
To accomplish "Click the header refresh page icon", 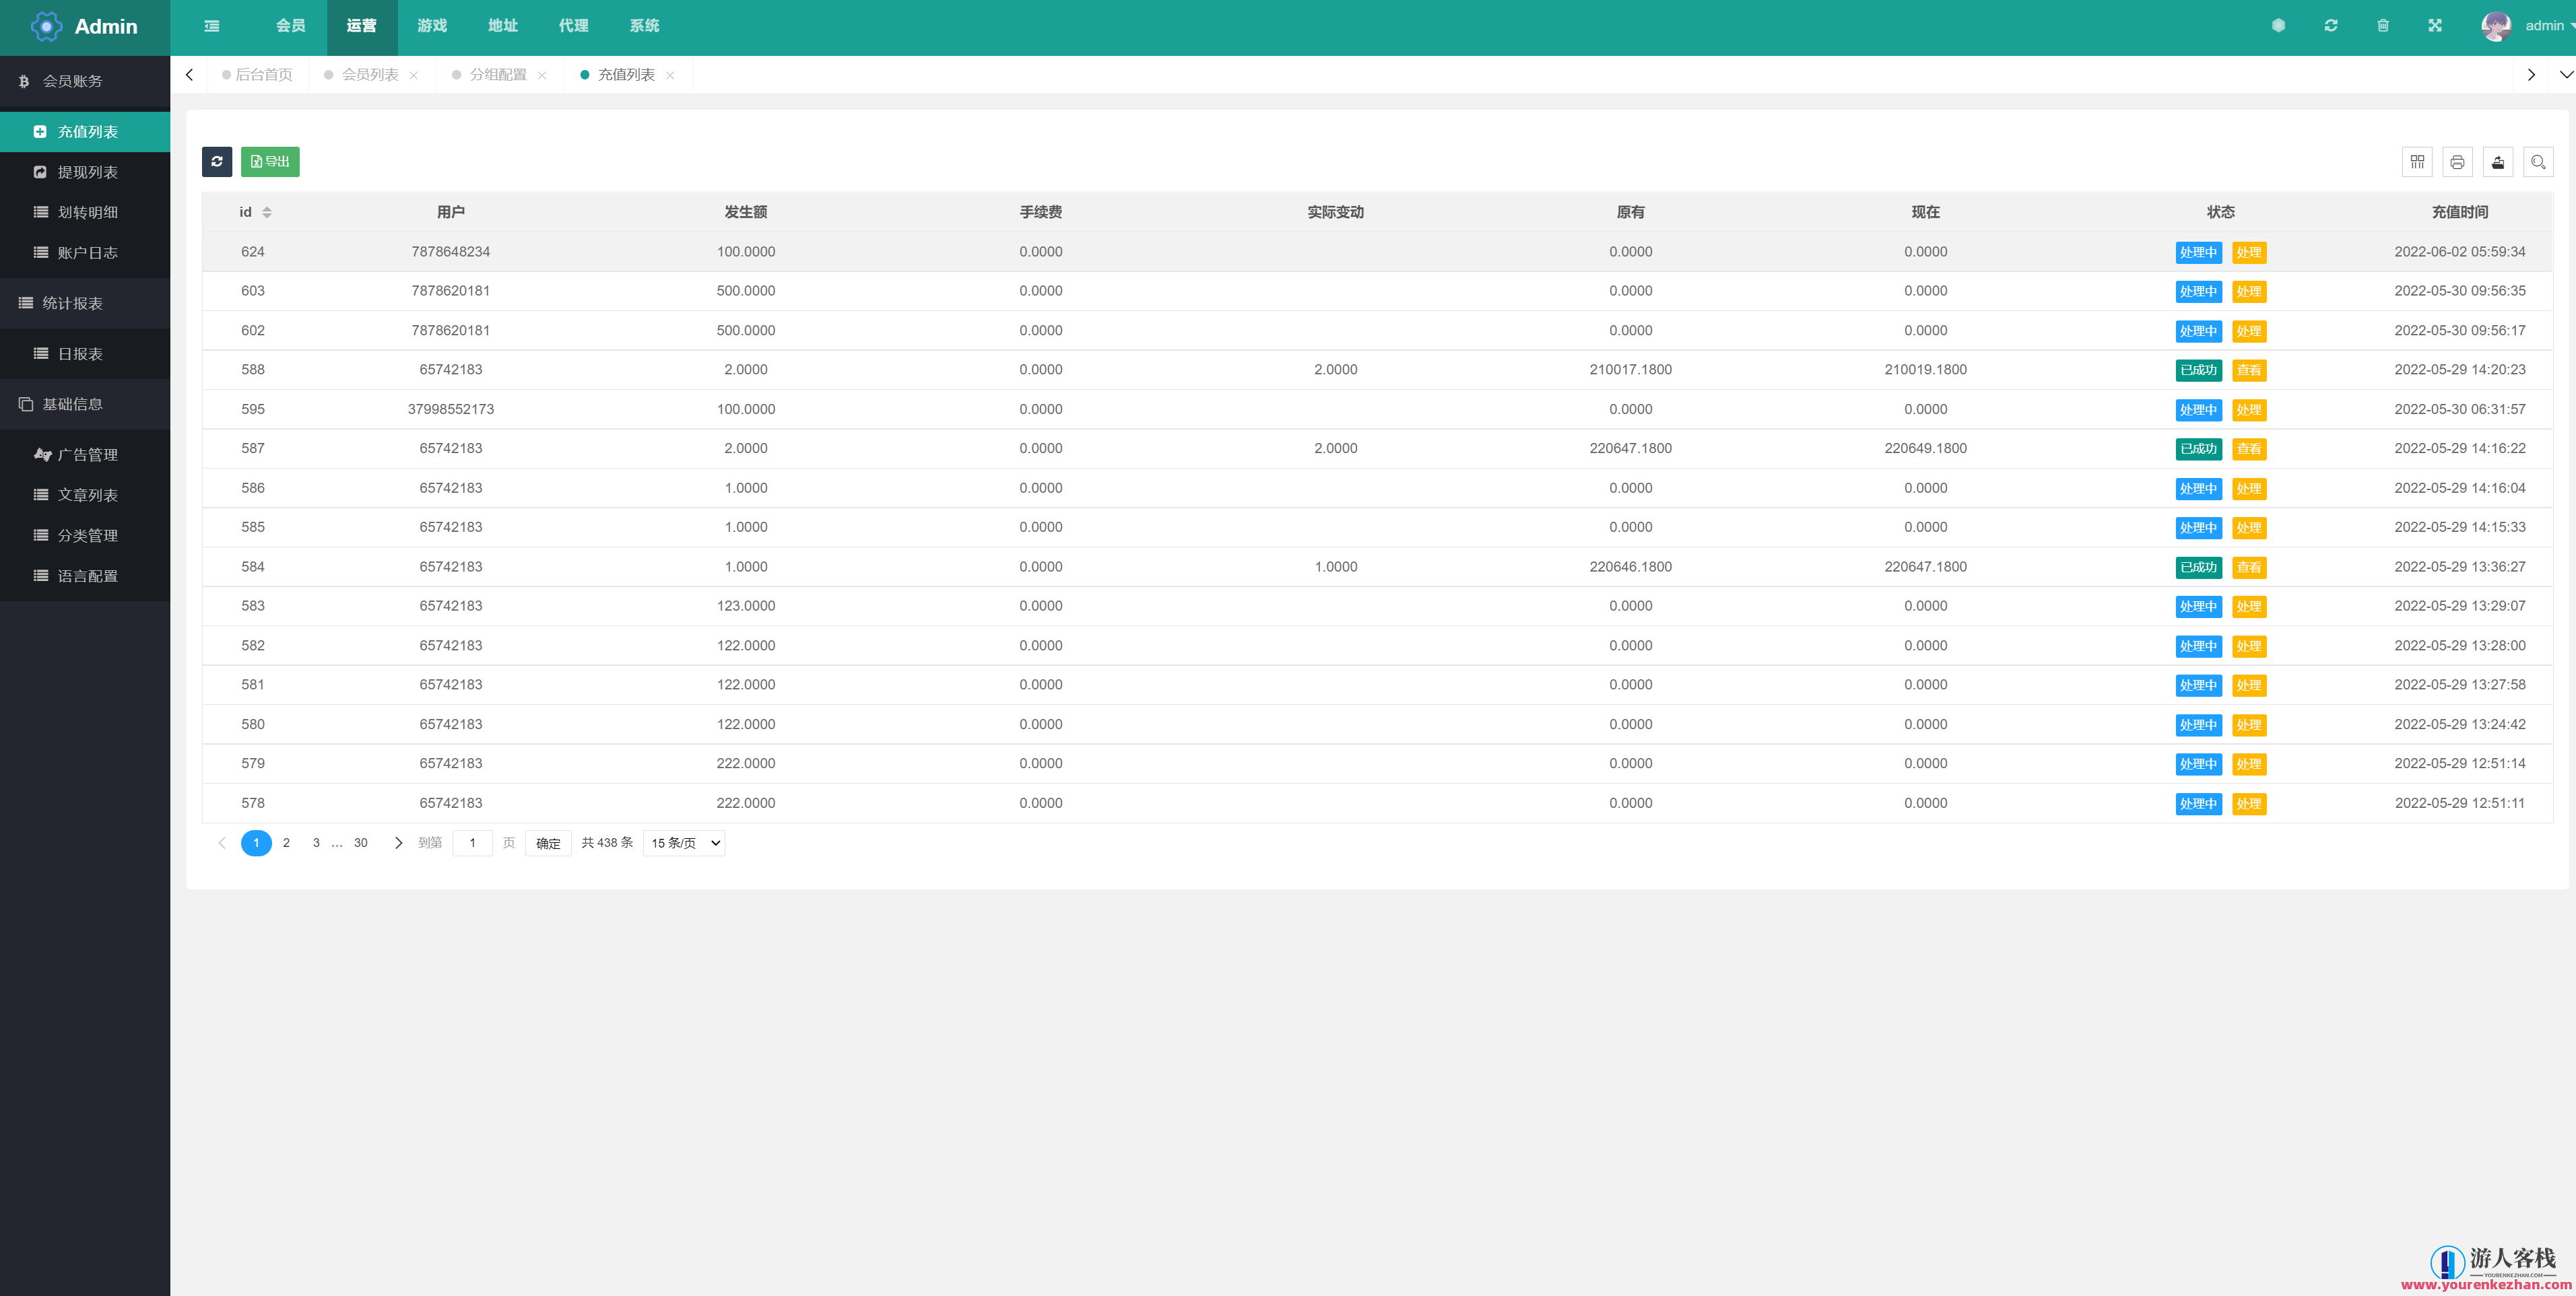I will (x=2331, y=26).
